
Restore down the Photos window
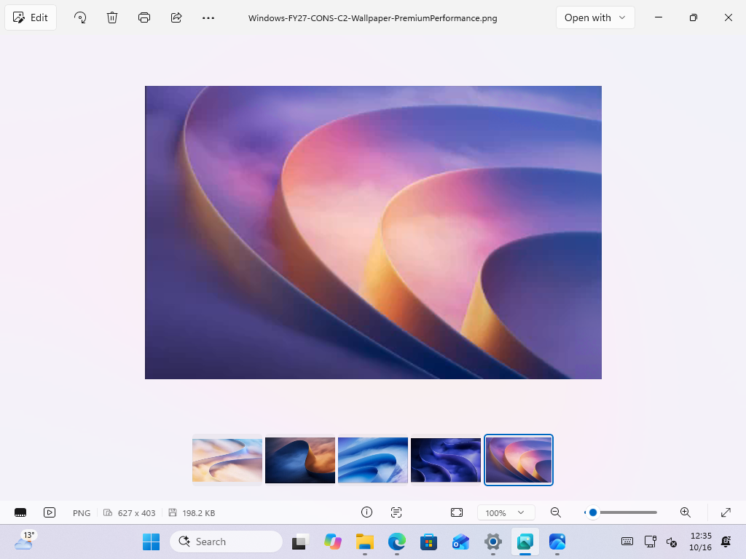[x=694, y=17]
